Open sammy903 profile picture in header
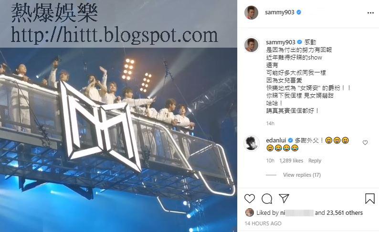 coord(252,12)
